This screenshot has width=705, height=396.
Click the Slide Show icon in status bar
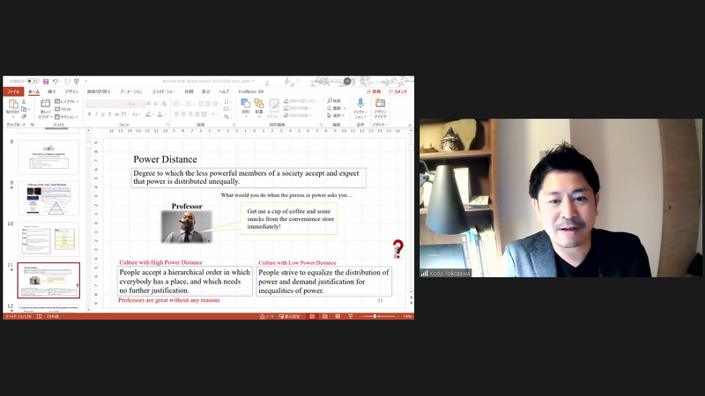pos(350,317)
